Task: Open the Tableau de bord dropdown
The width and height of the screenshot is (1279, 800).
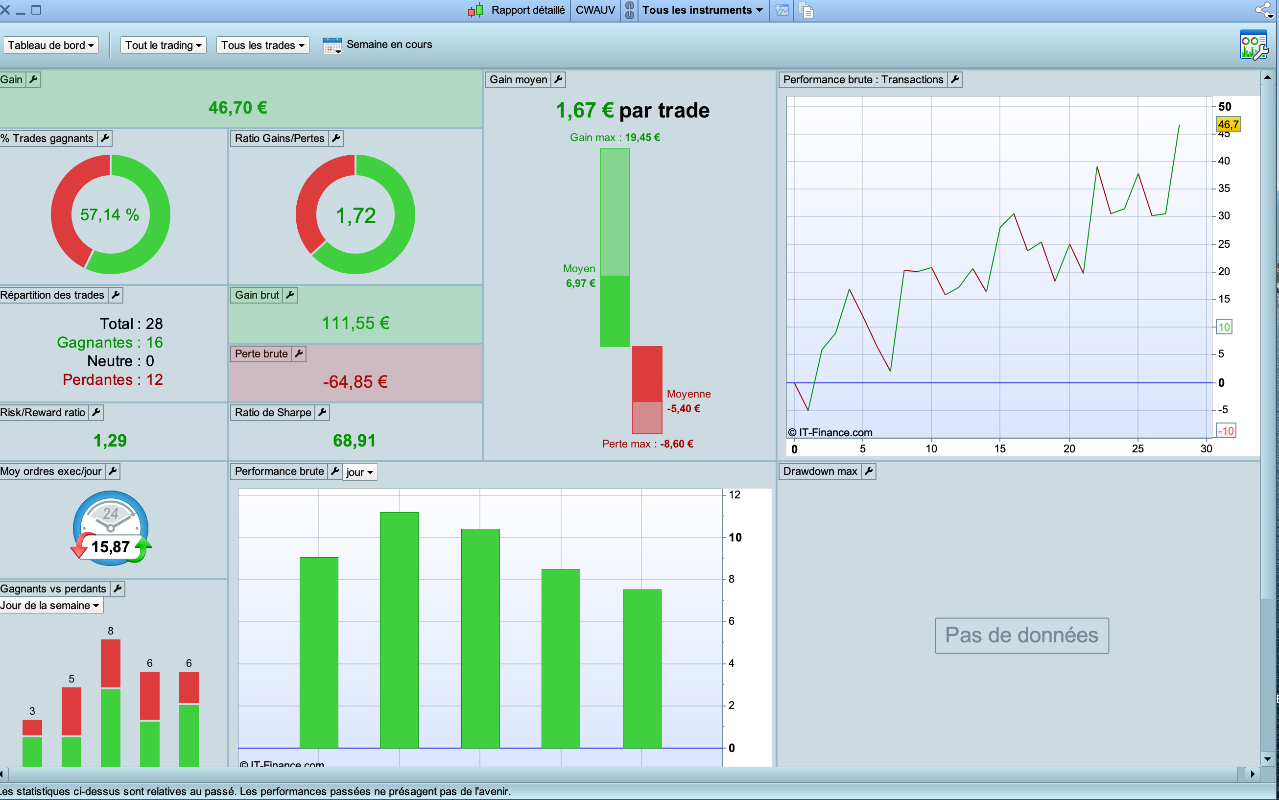Action: click(x=50, y=46)
